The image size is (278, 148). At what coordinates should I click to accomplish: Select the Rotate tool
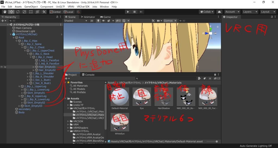click(18, 12)
